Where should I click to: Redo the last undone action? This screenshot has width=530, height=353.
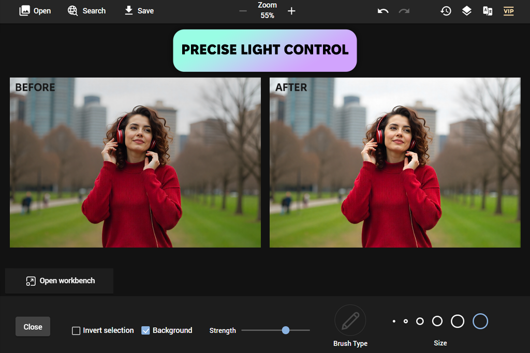click(x=404, y=11)
